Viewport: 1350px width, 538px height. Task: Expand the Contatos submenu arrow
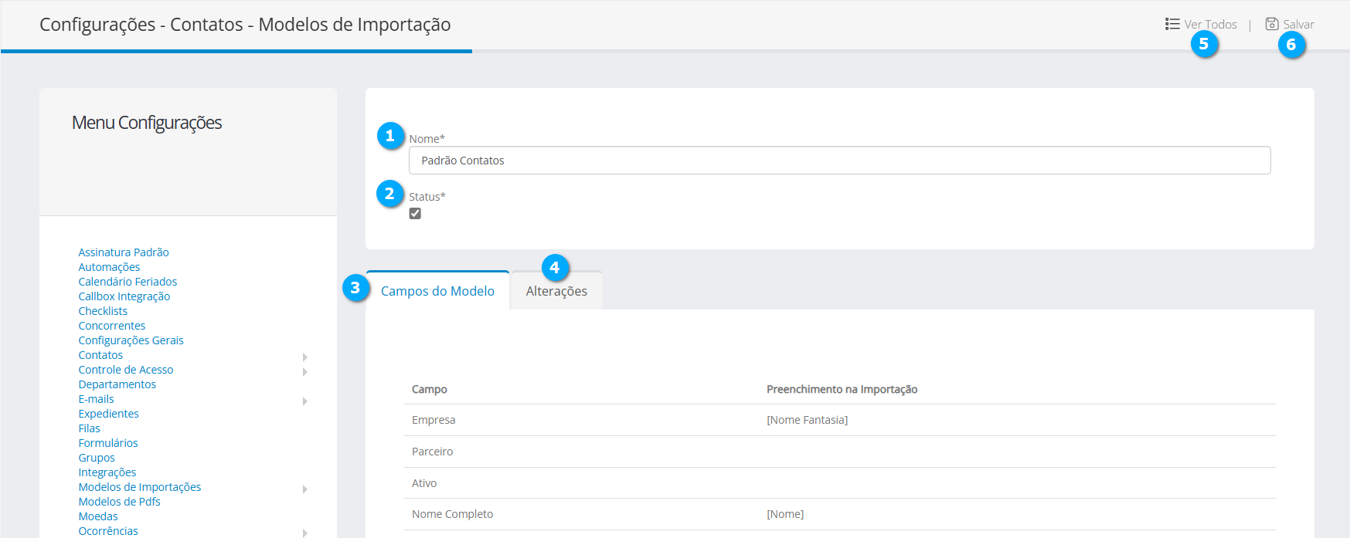(x=305, y=357)
